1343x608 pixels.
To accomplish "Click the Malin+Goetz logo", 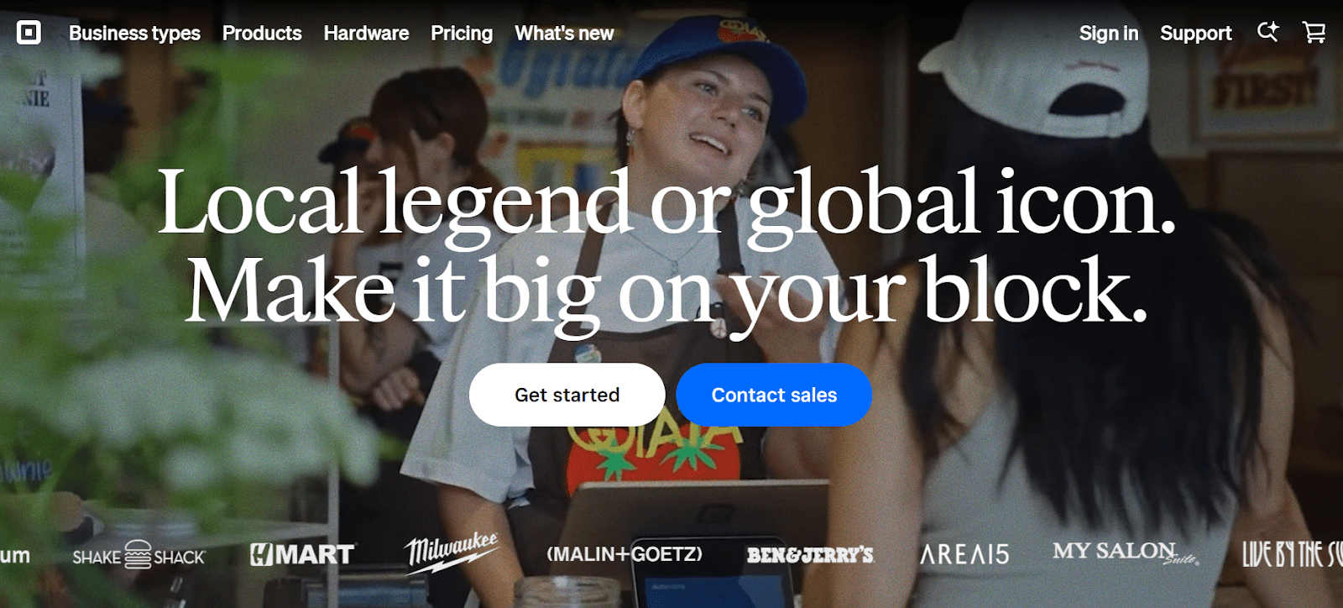I will point(624,554).
